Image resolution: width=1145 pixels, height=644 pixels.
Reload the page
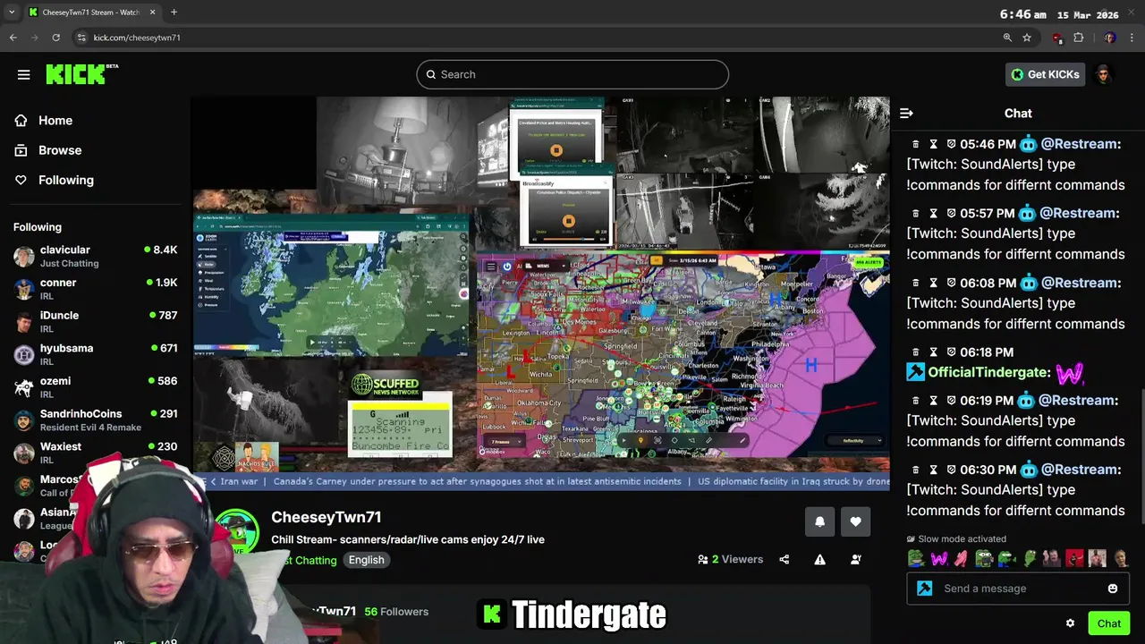pyautogui.click(x=55, y=38)
